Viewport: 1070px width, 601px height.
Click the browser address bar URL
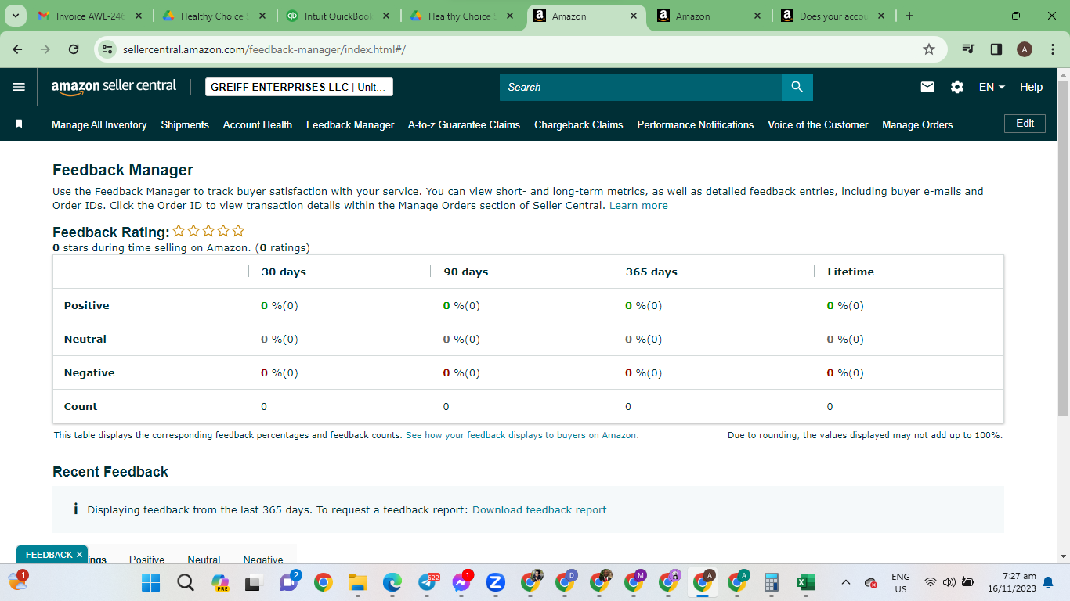pyautogui.click(x=264, y=49)
